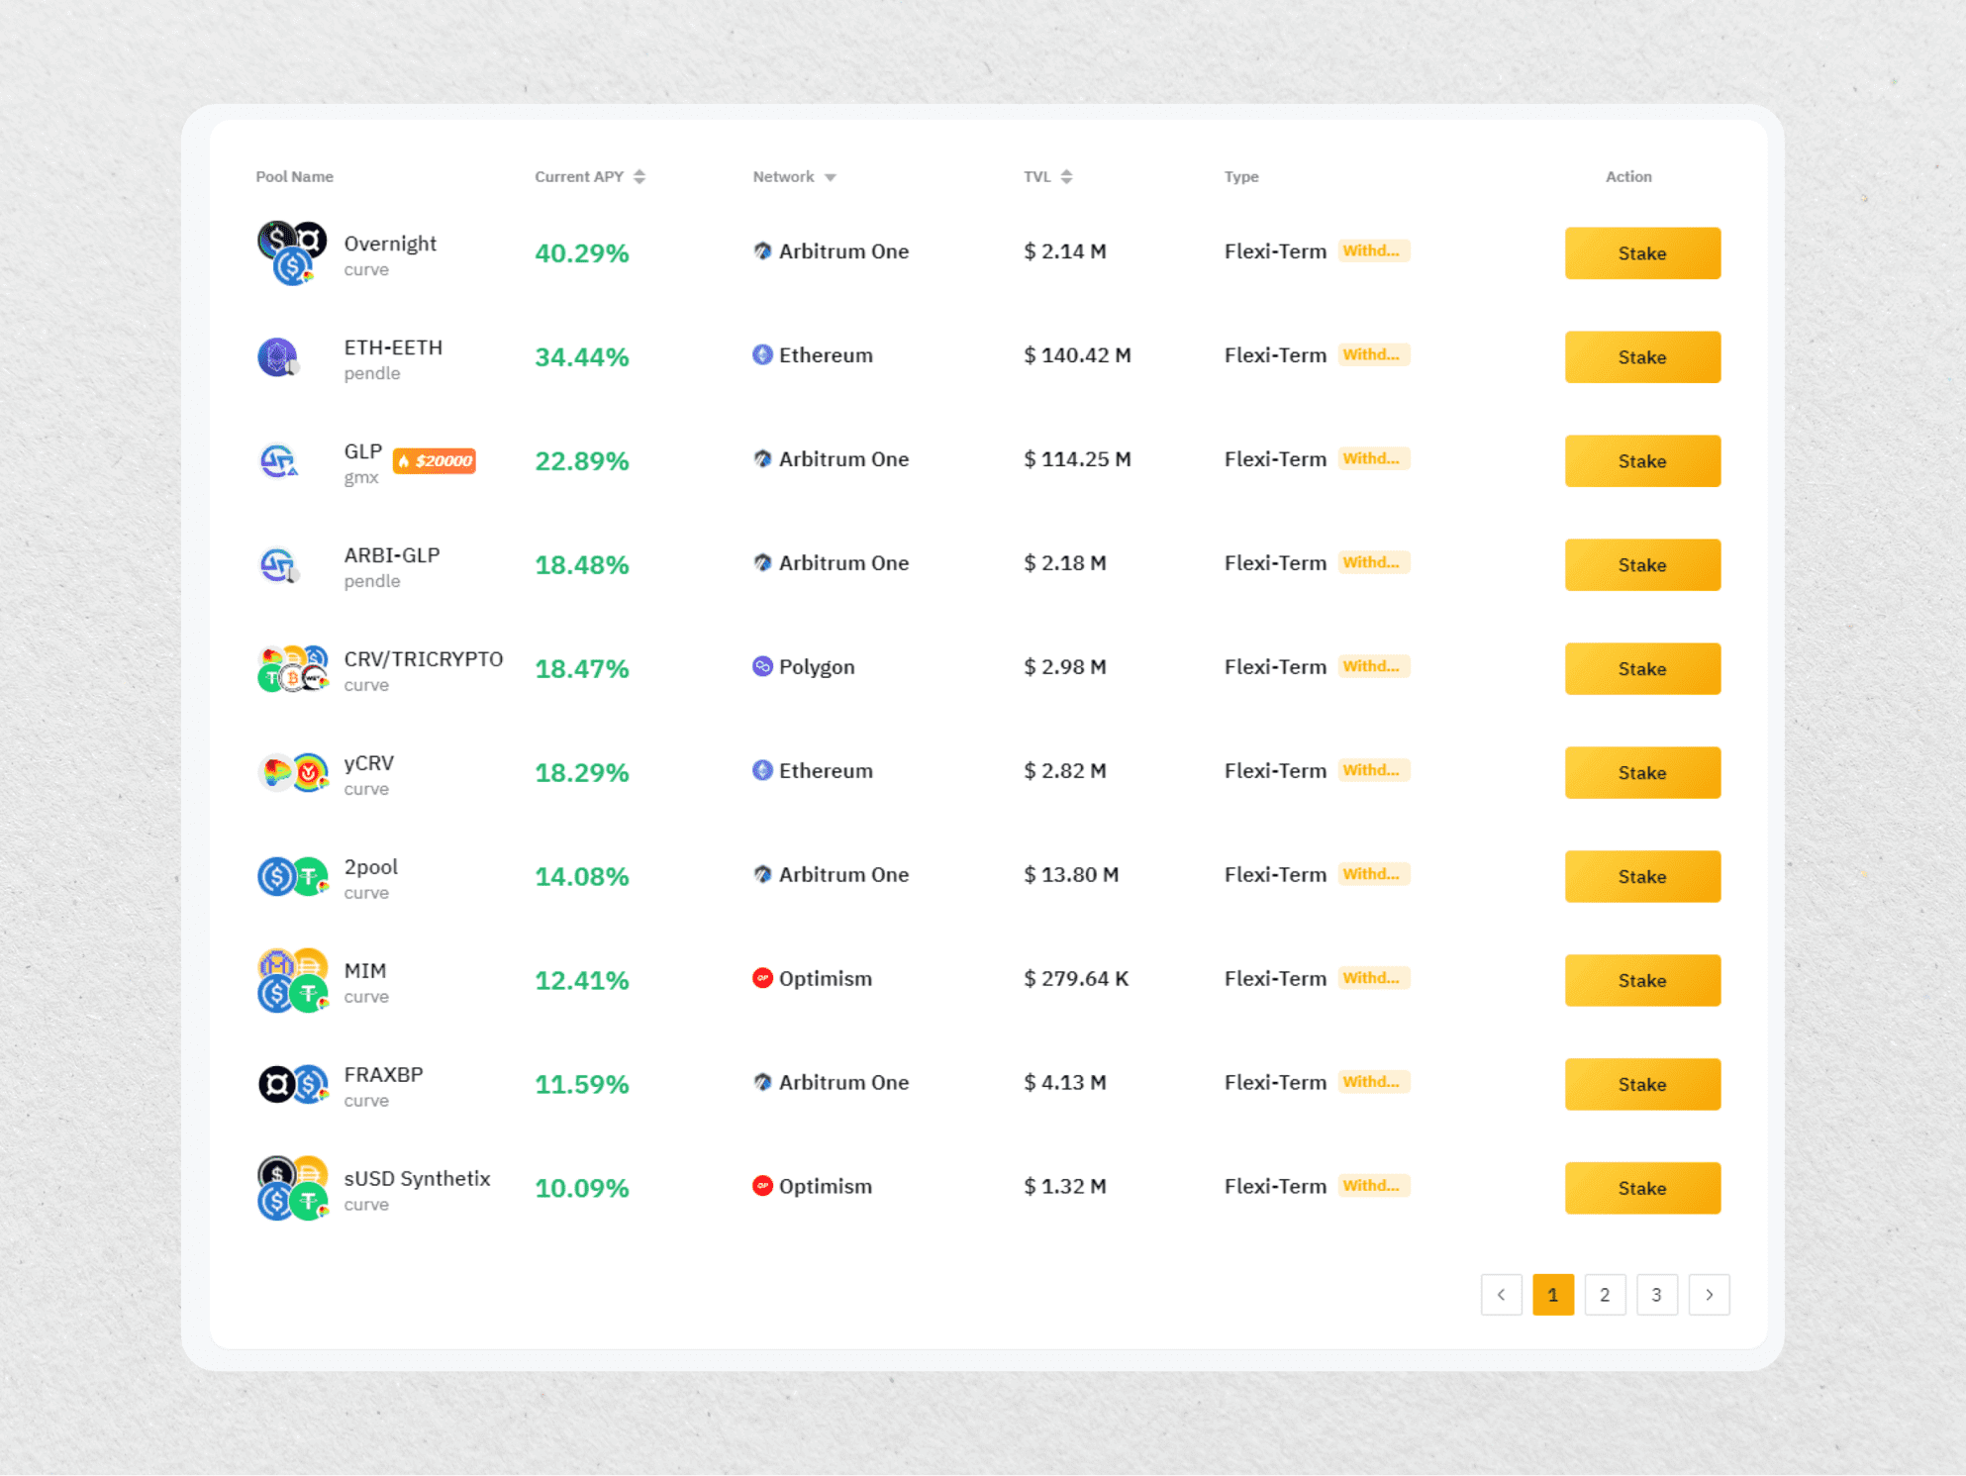Viewport: 1966px width, 1476px height.
Task: Click the Polygon network icon for CRV/TRICRYPTO
Action: [760, 666]
